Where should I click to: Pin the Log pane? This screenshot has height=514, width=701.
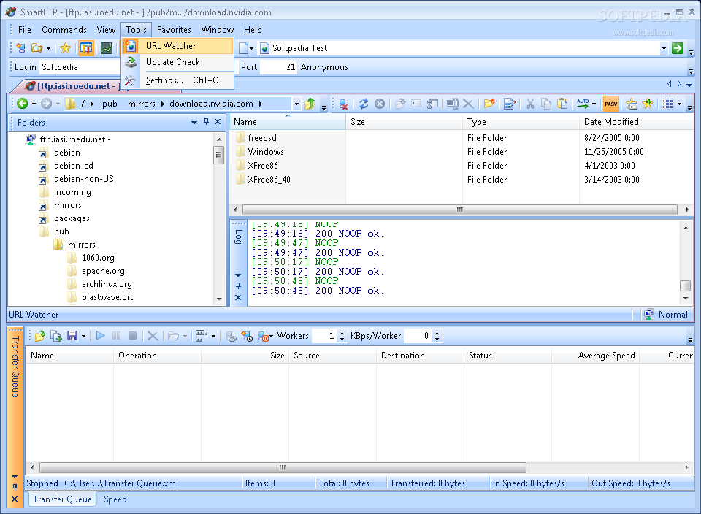(238, 285)
